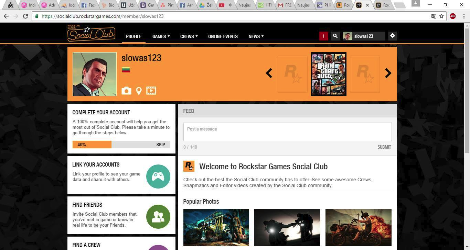Expand the GAMES dropdown menu
Screen dimensions: 470x250
tap(161, 36)
